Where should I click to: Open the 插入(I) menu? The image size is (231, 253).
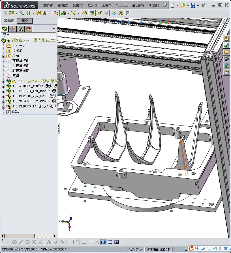point(92,5)
